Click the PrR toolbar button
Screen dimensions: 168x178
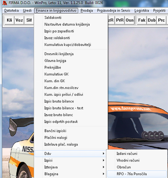[x=120, y=20]
